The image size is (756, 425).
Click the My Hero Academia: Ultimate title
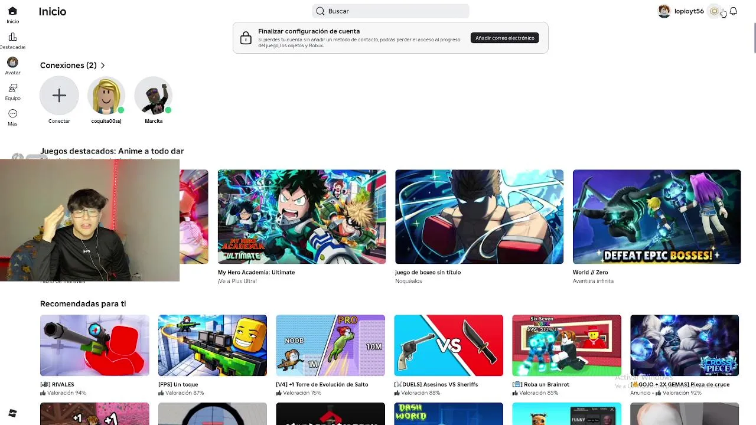(256, 272)
